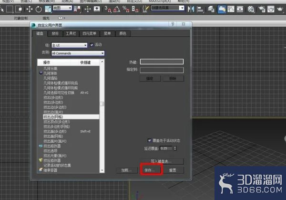Open the Layer Manager icon
This screenshot has width=286, height=200.
tap(211, 9)
